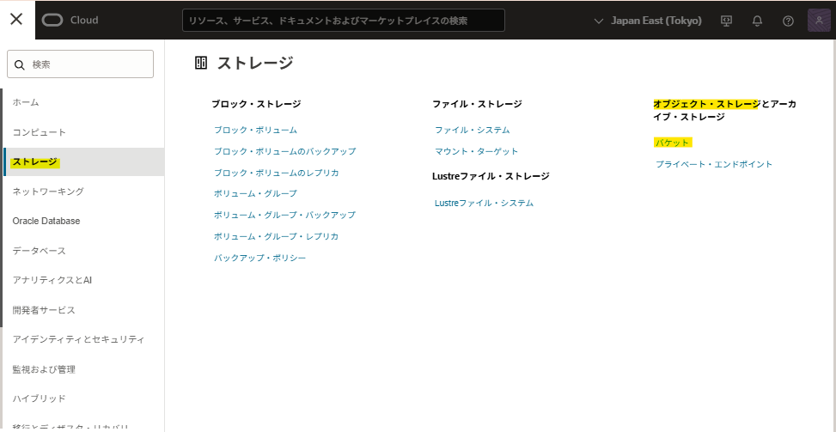The width and height of the screenshot is (836, 432).
Task: Open ボリューム・グループ・バックアップ link
Action: point(284,216)
